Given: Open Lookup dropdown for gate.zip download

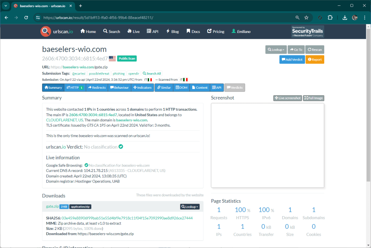Looking at the screenshot, I should point(190,207).
